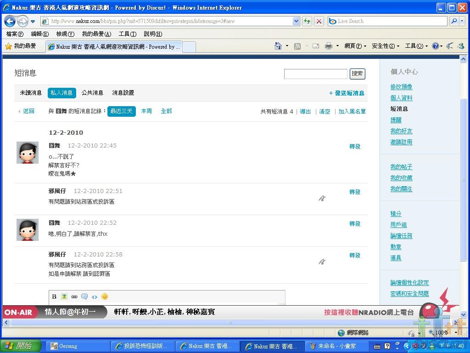The width and height of the screenshot is (470, 353).
Task: Click the message search input field
Action: [x=315, y=74]
